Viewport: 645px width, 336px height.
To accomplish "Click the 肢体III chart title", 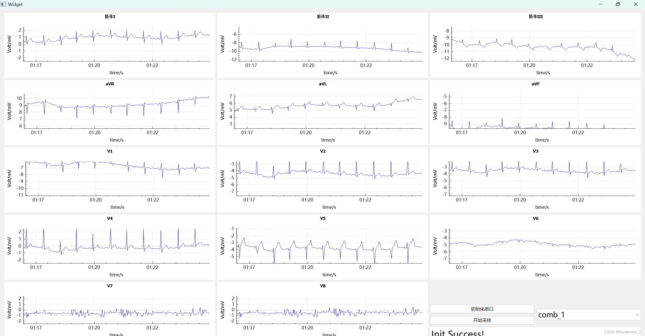I will pyautogui.click(x=536, y=17).
